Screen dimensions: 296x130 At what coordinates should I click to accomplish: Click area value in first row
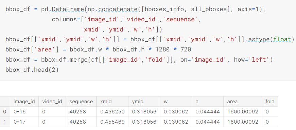point(243,112)
